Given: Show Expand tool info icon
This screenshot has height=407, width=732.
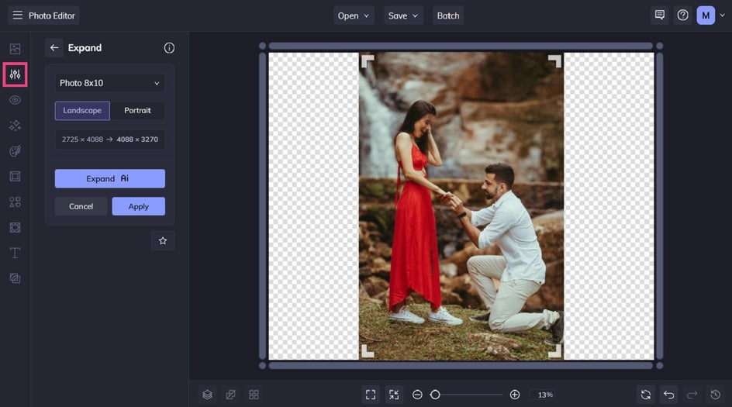Looking at the screenshot, I should point(169,48).
